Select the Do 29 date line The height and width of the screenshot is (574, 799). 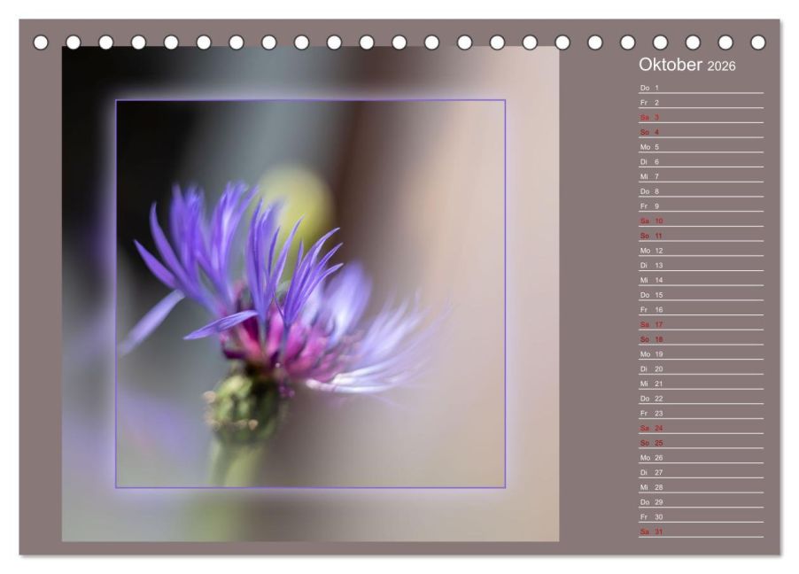pyautogui.click(x=700, y=501)
